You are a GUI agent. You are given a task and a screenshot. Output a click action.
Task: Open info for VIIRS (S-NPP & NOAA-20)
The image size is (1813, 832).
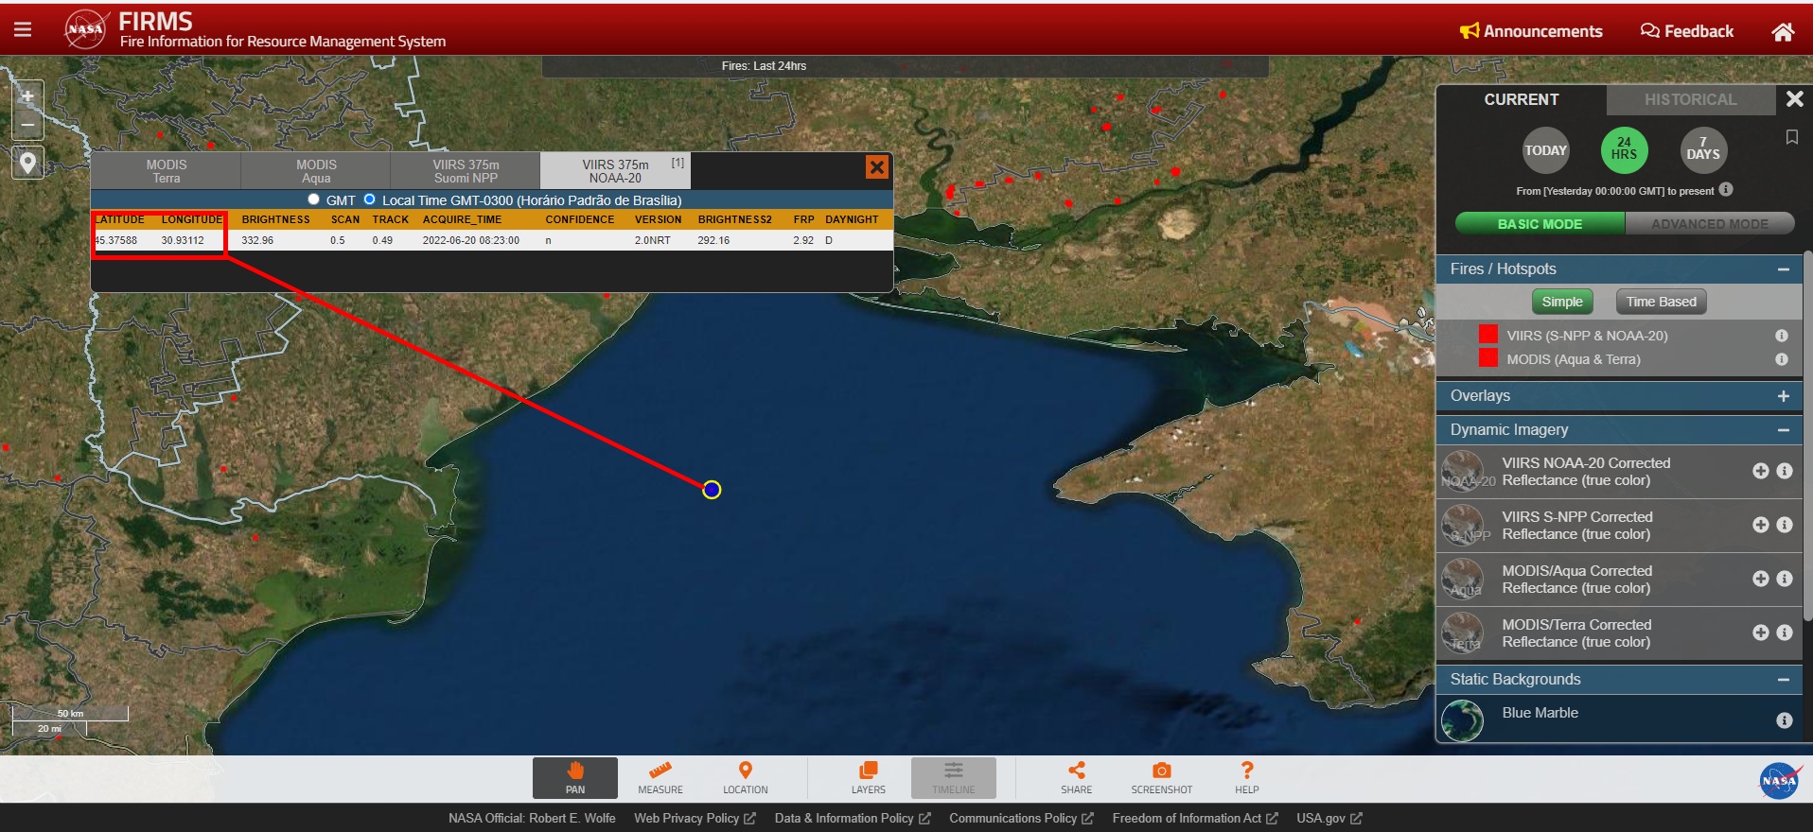click(1782, 336)
